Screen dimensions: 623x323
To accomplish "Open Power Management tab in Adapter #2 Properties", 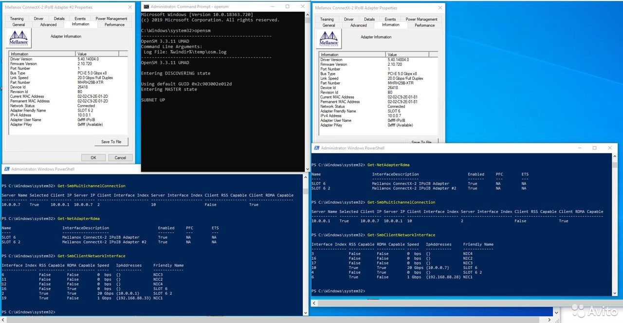I will pyautogui.click(x=111, y=19).
